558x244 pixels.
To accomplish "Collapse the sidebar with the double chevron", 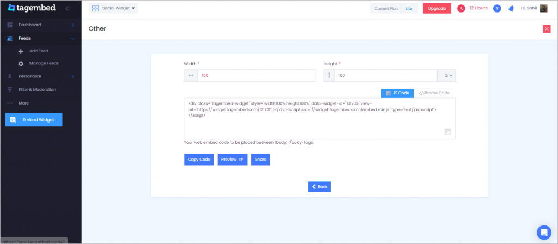I will [x=68, y=8].
